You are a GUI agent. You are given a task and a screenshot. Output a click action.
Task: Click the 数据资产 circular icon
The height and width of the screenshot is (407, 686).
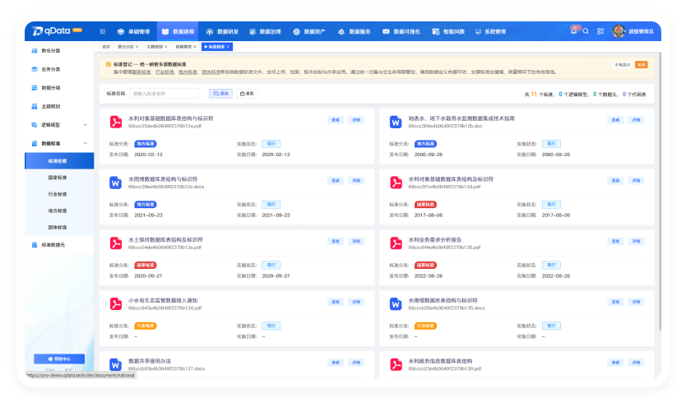tap(296, 31)
